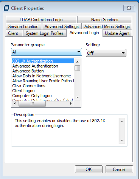140x179 pixels.
Task: Click the Client Properties title bar icon
Action: (6, 8)
